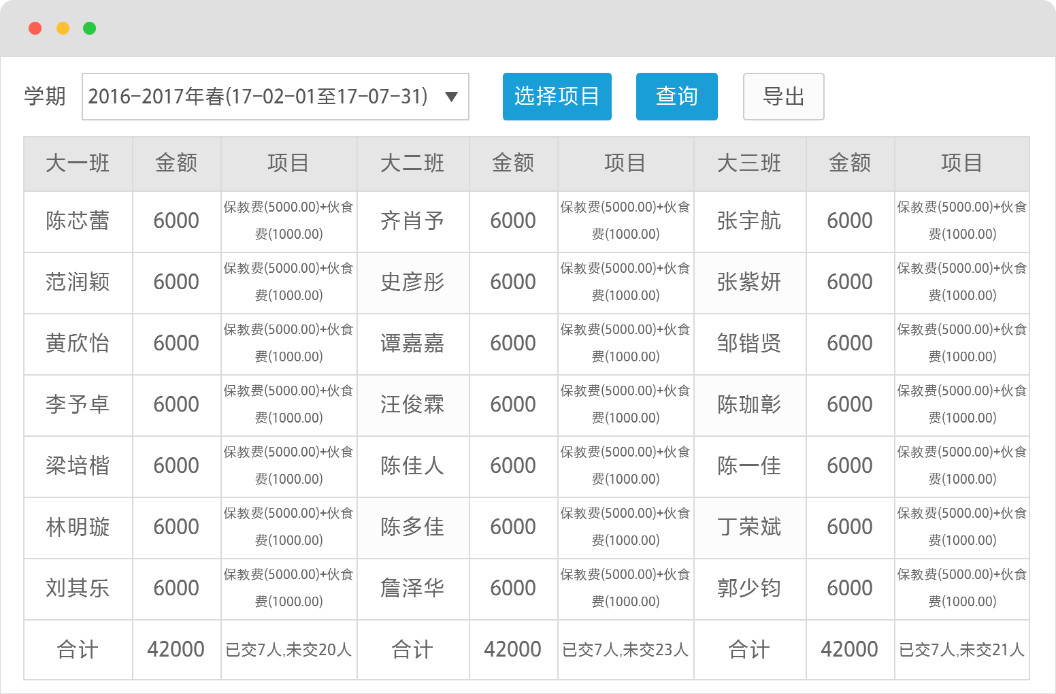Click the 合计 cell under 大一班
Screen dimensions: 1056x694
point(78,650)
